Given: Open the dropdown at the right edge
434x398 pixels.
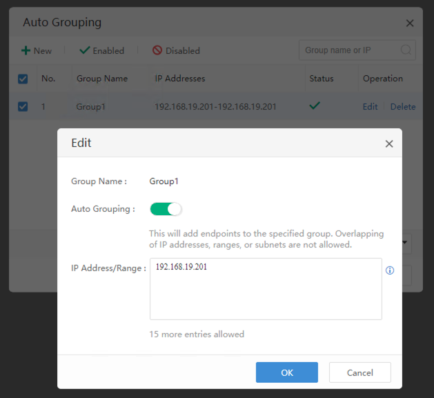Looking at the screenshot, I should pyautogui.click(x=406, y=242).
